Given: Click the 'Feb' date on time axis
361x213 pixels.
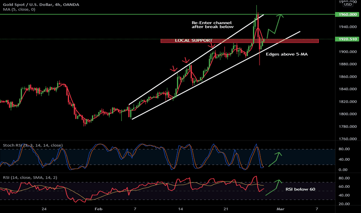Looking at the screenshot, I should click(98, 209).
